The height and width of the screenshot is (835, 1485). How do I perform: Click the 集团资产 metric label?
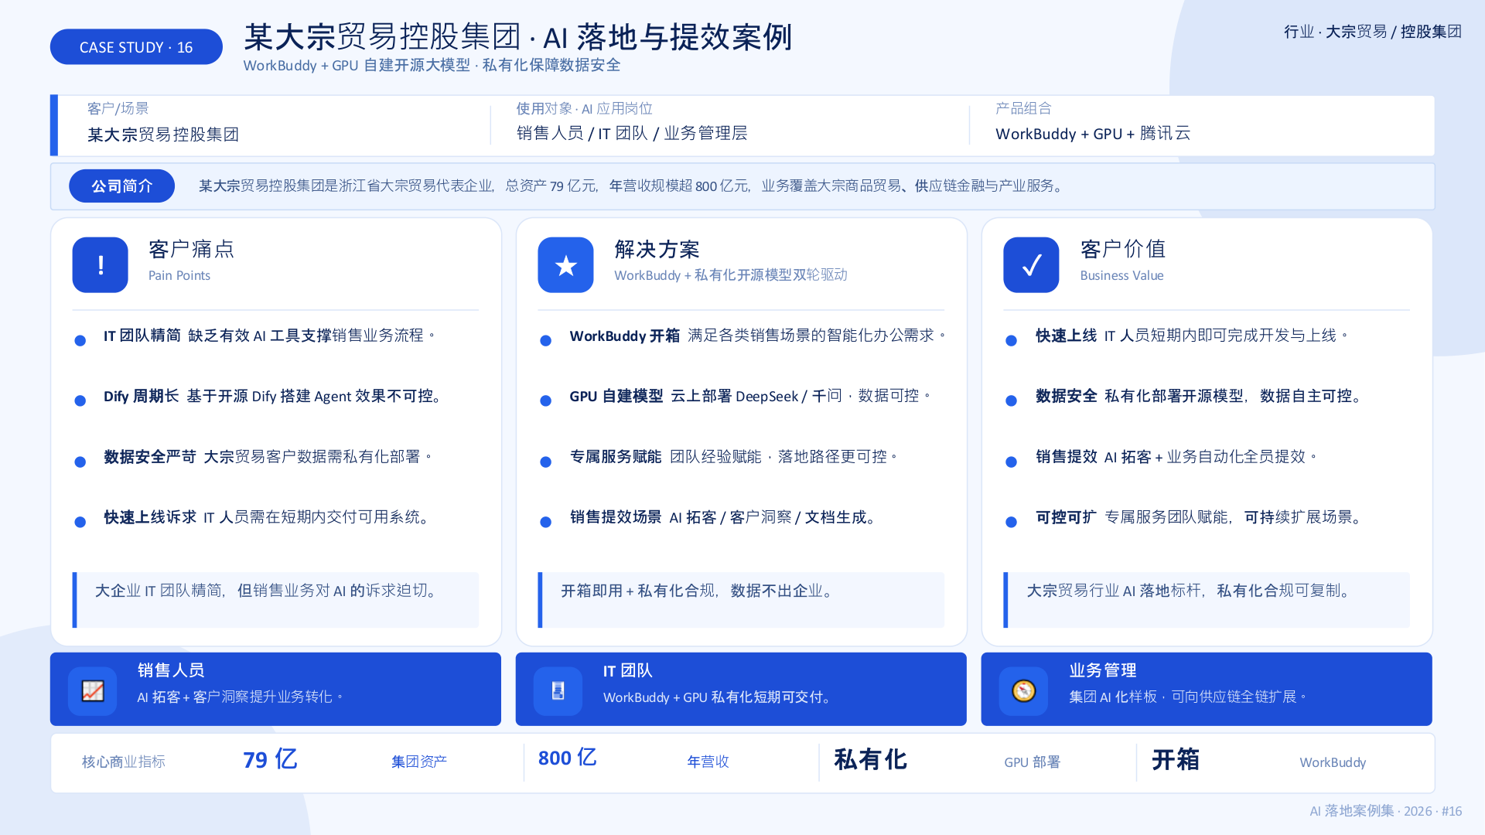[419, 762]
